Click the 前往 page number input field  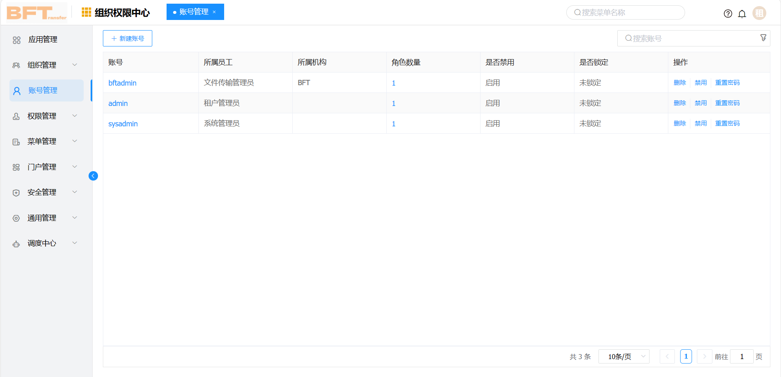click(x=742, y=356)
